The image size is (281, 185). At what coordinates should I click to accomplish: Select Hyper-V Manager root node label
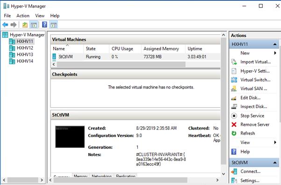point(27,34)
